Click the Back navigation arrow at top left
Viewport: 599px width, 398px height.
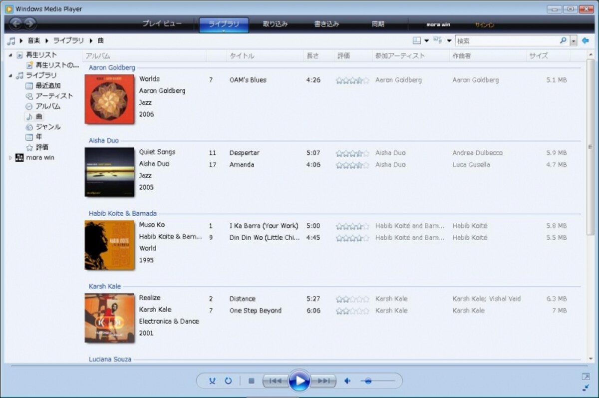click(16, 23)
